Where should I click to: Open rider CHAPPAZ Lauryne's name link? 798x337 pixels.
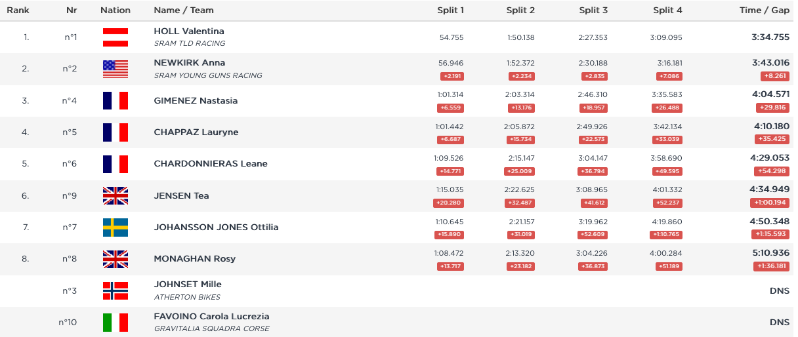pyautogui.click(x=196, y=132)
